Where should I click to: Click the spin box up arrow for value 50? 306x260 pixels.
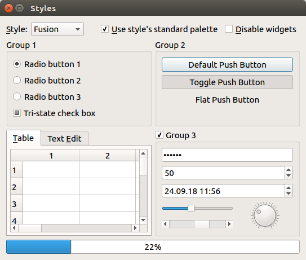click(x=289, y=170)
